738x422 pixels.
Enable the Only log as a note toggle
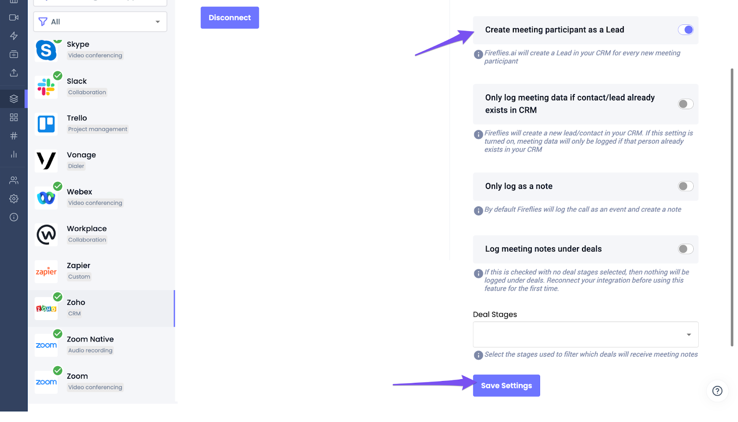pyautogui.click(x=685, y=186)
